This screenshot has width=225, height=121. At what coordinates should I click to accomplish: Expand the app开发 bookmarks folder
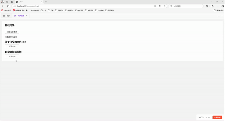click(79, 10)
